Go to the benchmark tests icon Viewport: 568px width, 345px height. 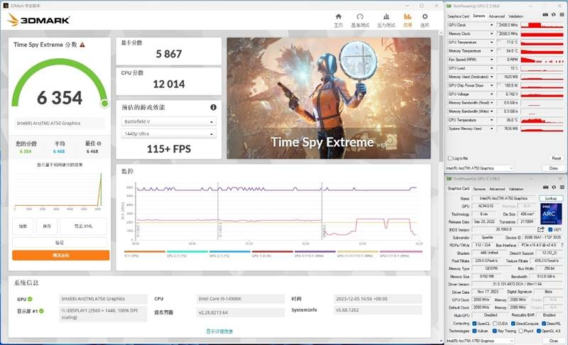pos(360,18)
